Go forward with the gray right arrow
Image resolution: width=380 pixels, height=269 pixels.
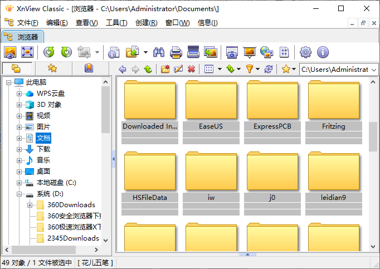135,69
